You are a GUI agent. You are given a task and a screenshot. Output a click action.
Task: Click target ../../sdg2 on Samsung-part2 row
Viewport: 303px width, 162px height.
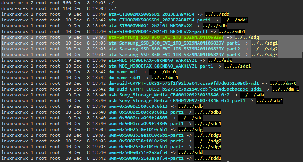264,49
